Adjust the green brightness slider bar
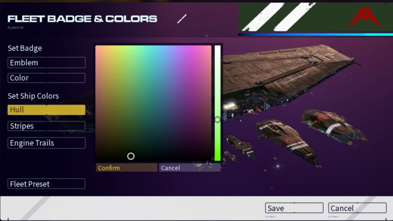This screenshot has width=393, height=221. tap(218, 103)
